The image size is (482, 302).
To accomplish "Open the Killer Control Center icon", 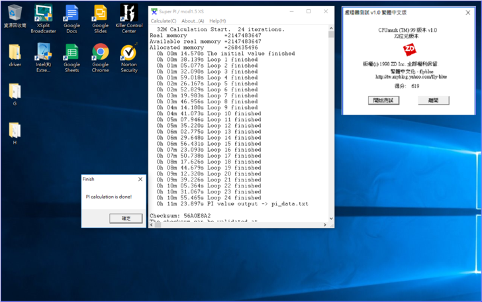I will coord(129,13).
